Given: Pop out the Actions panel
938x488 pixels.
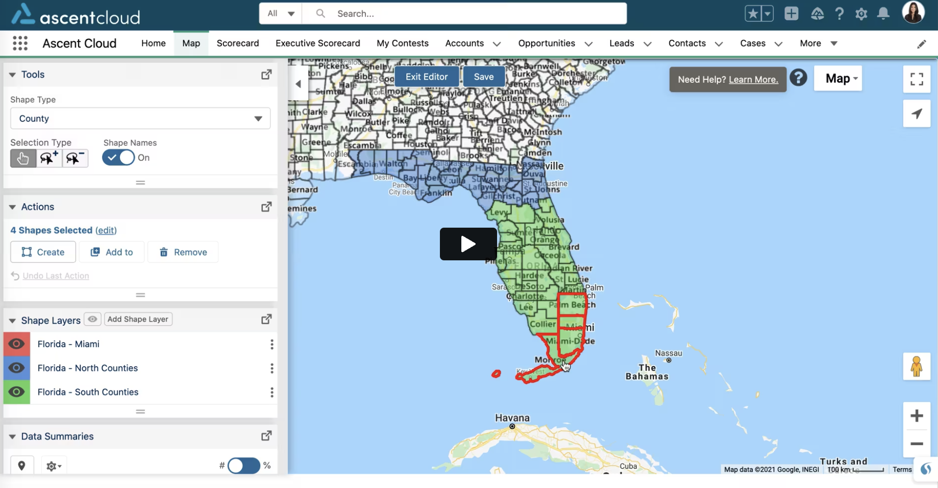Looking at the screenshot, I should pyautogui.click(x=266, y=207).
